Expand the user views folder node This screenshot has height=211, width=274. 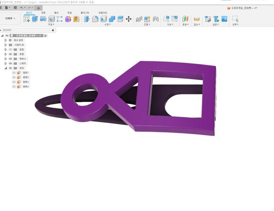pos(6,45)
